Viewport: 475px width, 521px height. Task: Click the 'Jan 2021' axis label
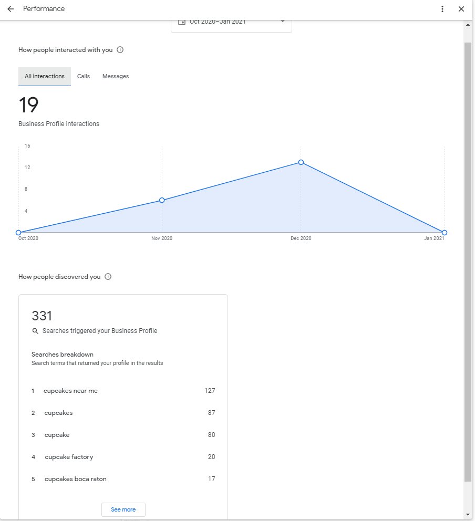pyautogui.click(x=434, y=238)
